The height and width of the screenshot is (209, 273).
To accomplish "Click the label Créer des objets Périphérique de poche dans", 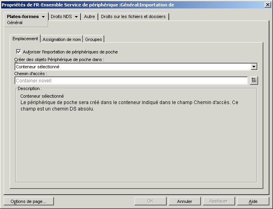I will [x=59, y=59].
